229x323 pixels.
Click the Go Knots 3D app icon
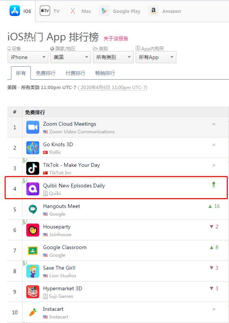pyautogui.click(x=32, y=148)
